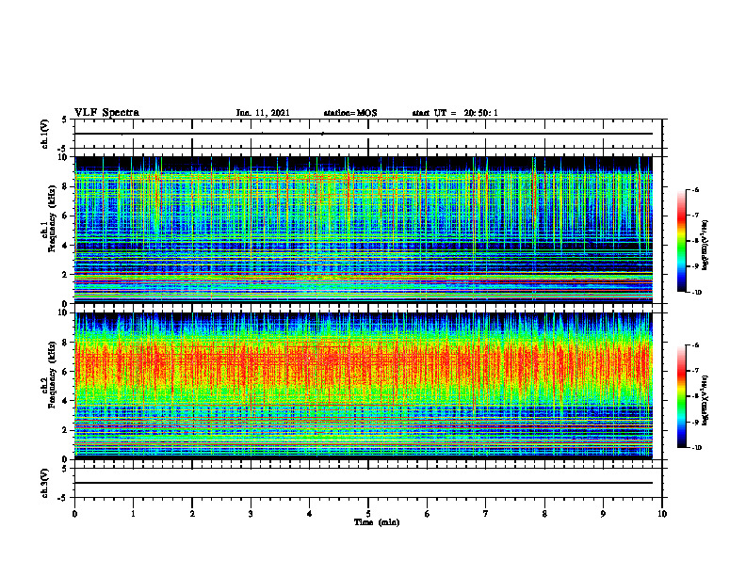This screenshot has height=576, width=746.
Task: Click the "10" tick on the time axis
Action: 662,514
